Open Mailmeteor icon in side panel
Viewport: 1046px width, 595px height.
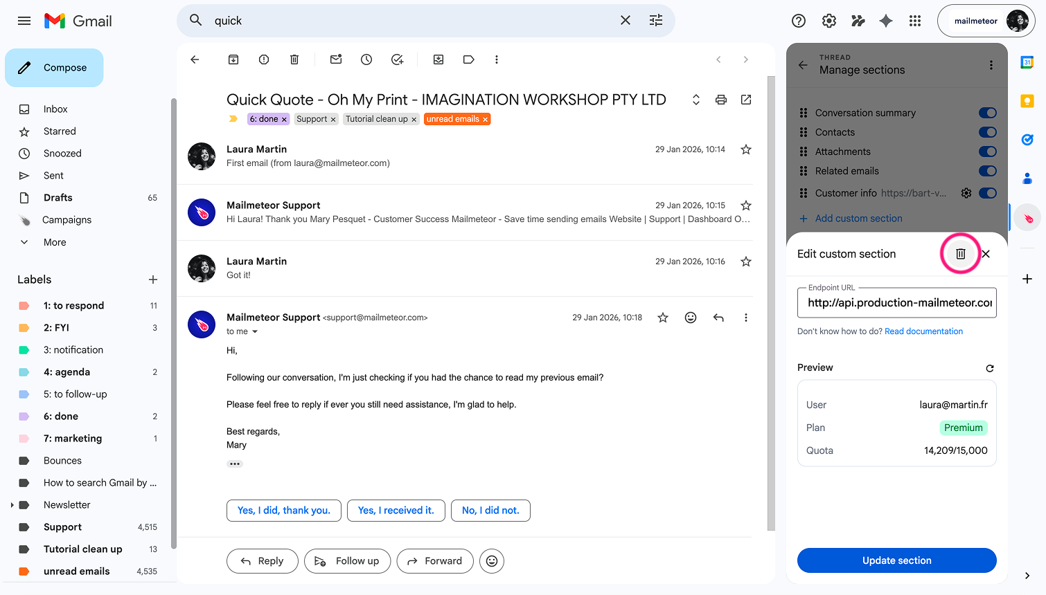pyautogui.click(x=1027, y=219)
